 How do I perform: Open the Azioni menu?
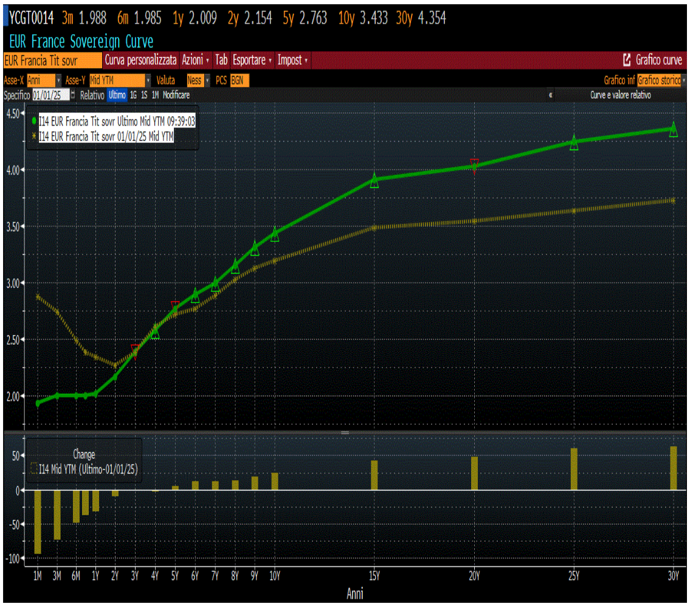pos(195,60)
